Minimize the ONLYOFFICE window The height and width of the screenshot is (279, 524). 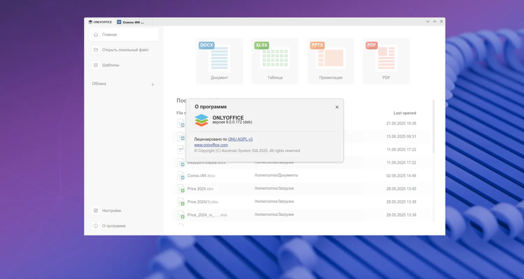[428, 22]
